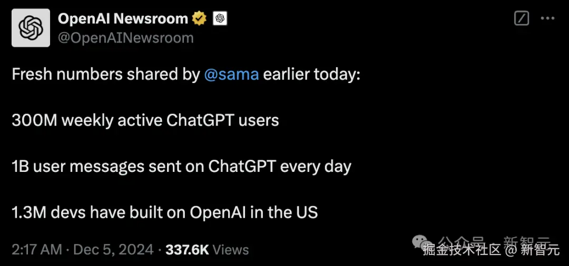Open the Grok slash-box icon
569x266 pixels.
coord(521,18)
